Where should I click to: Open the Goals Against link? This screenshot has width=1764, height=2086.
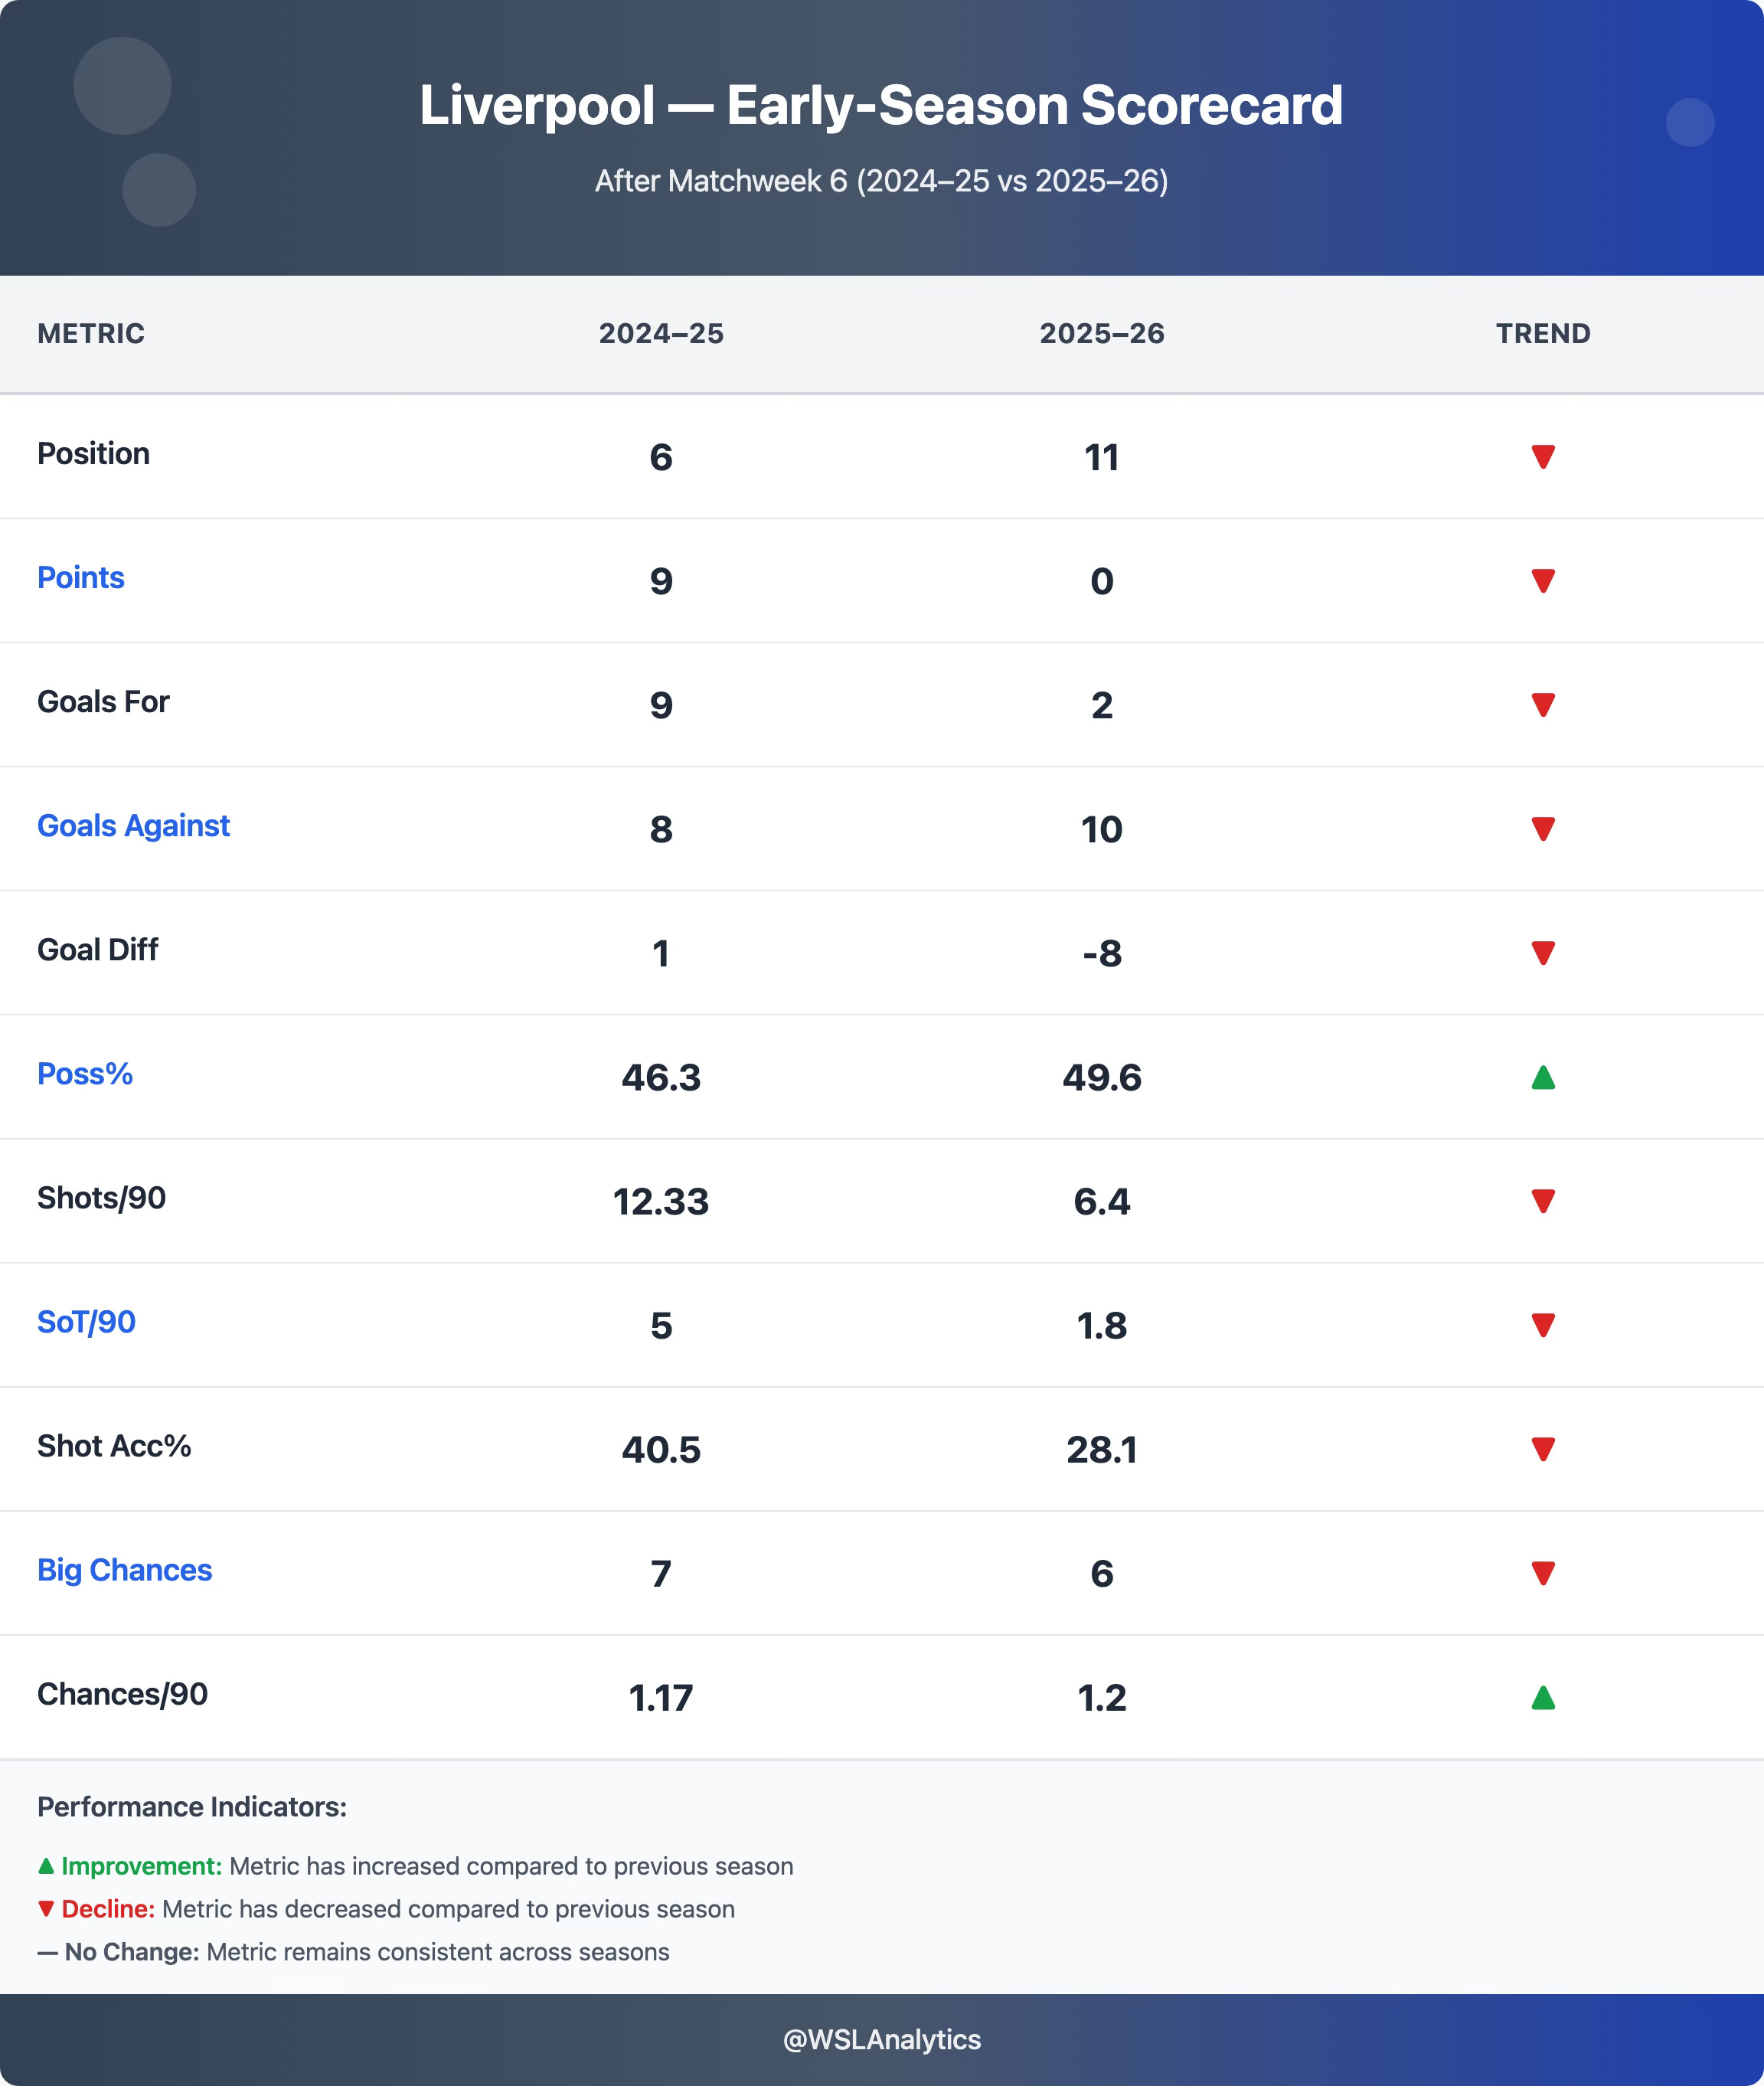pos(133,826)
